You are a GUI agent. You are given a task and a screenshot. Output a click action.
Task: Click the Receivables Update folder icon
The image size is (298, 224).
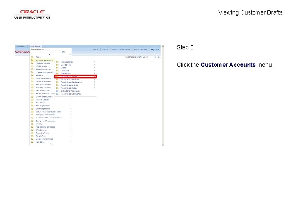click(x=58, y=88)
